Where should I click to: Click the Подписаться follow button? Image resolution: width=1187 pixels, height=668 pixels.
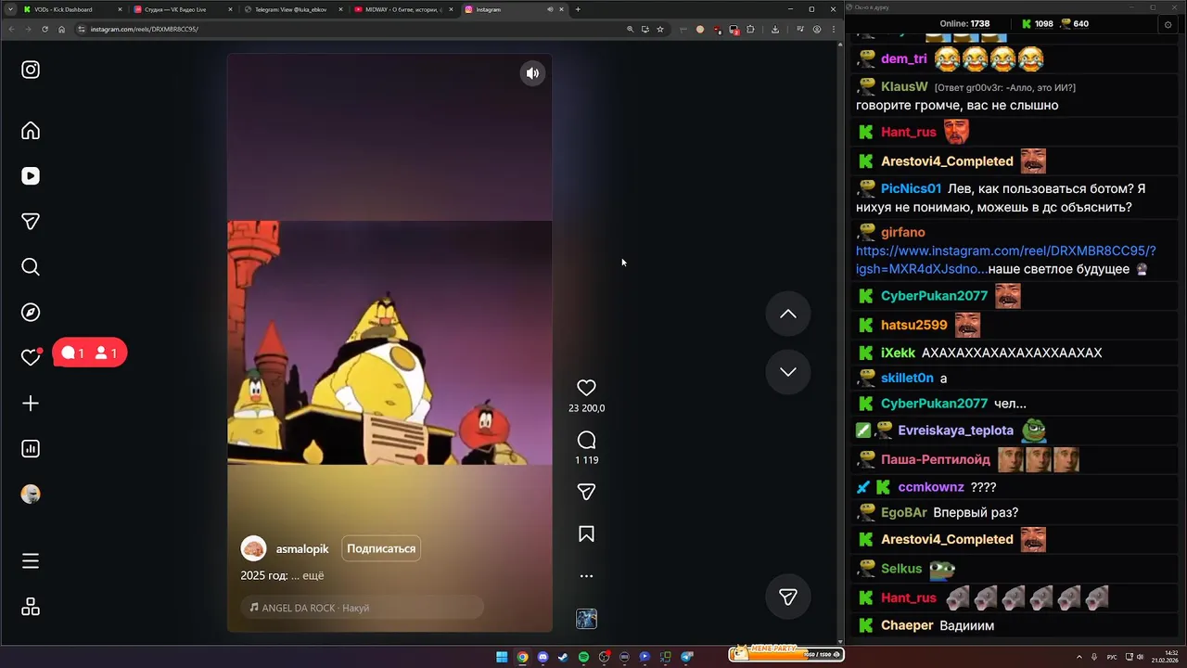point(381,548)
